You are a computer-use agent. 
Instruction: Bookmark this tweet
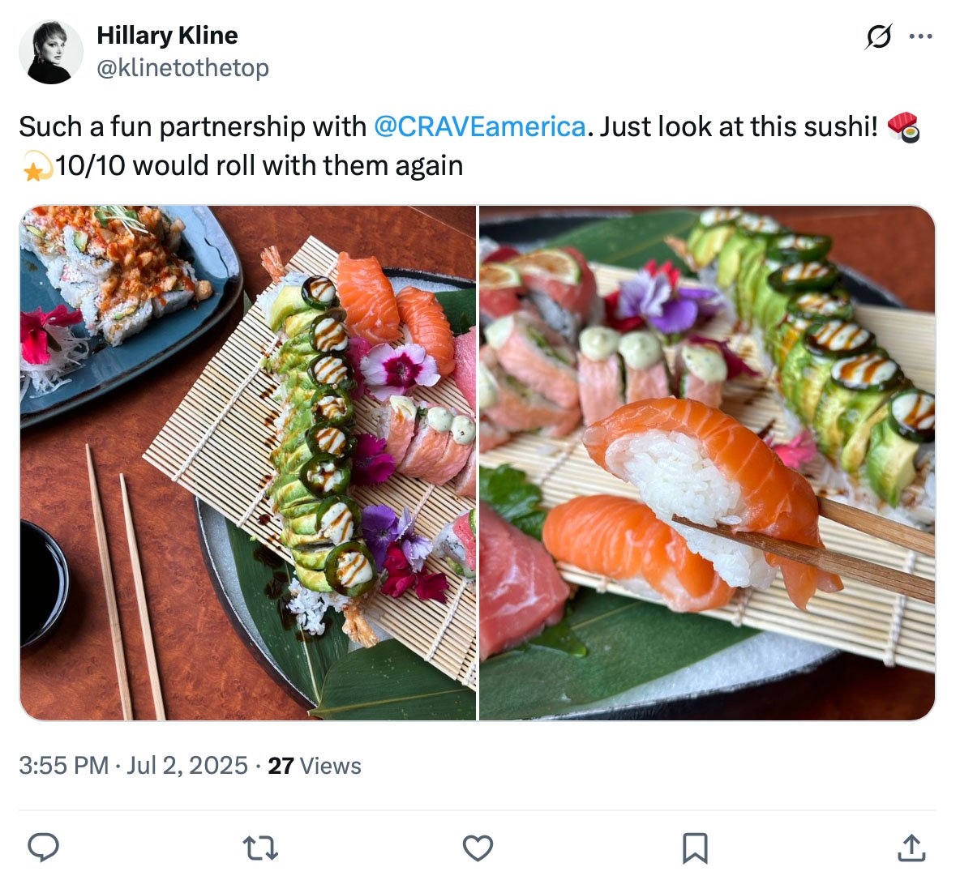[694, 848]
